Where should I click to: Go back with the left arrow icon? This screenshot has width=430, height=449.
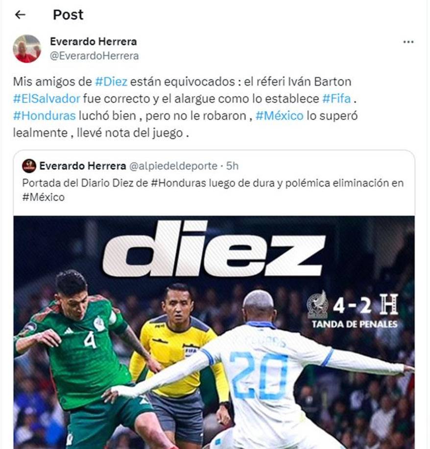tap(20, 15)
